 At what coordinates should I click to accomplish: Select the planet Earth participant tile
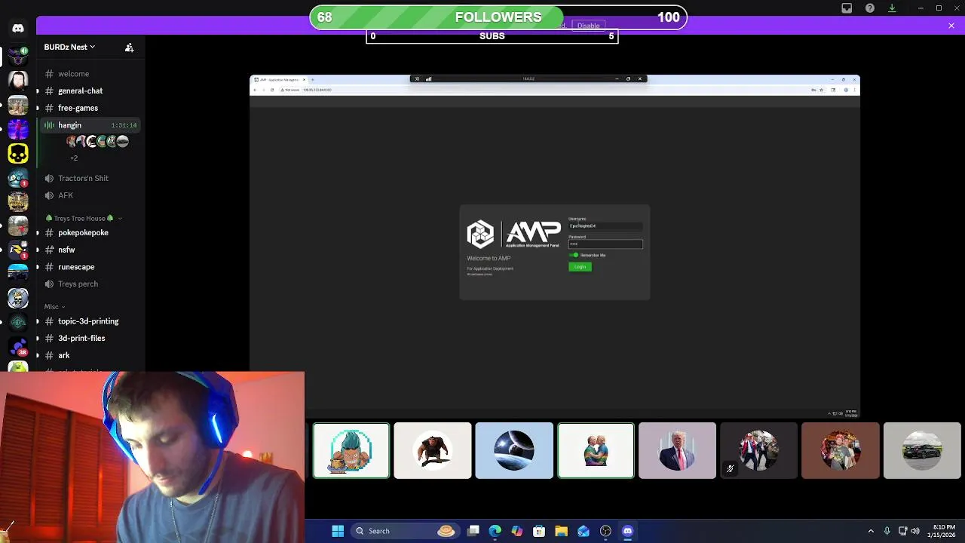(x=514, y=451)
